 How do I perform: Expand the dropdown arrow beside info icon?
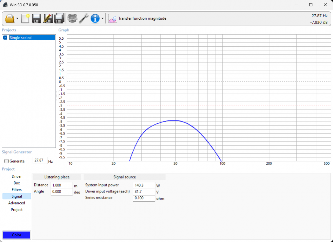103,19
